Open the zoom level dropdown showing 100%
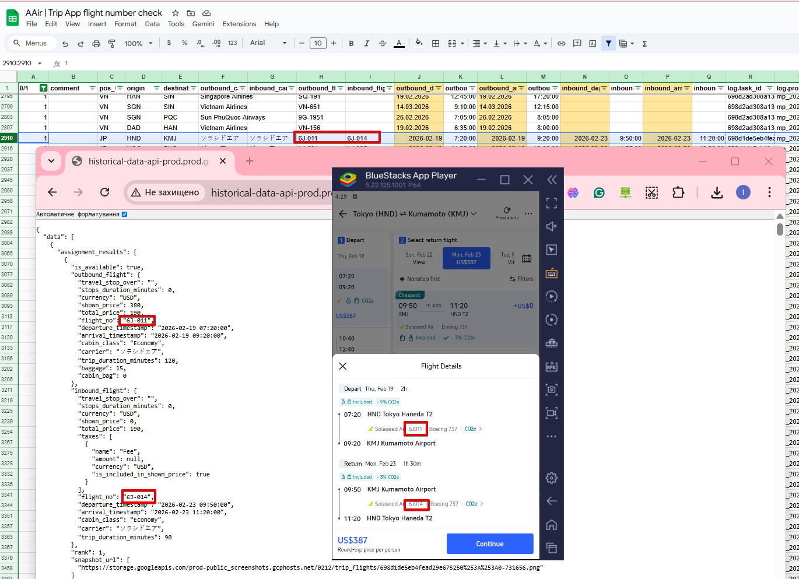The height and width of the screenshot is (579, 799). pos(139,44)
